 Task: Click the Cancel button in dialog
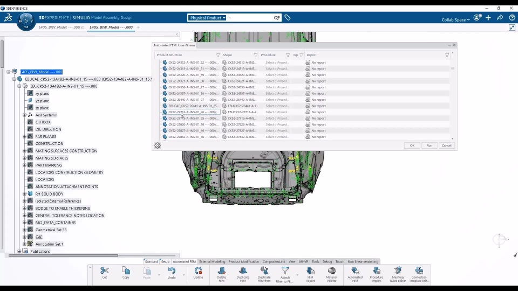447,145
